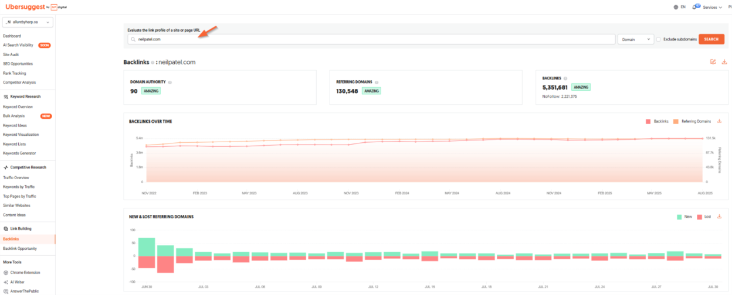Toggle the New legend green swatch
Screen dimensions: 732x295
coord(679,217)
